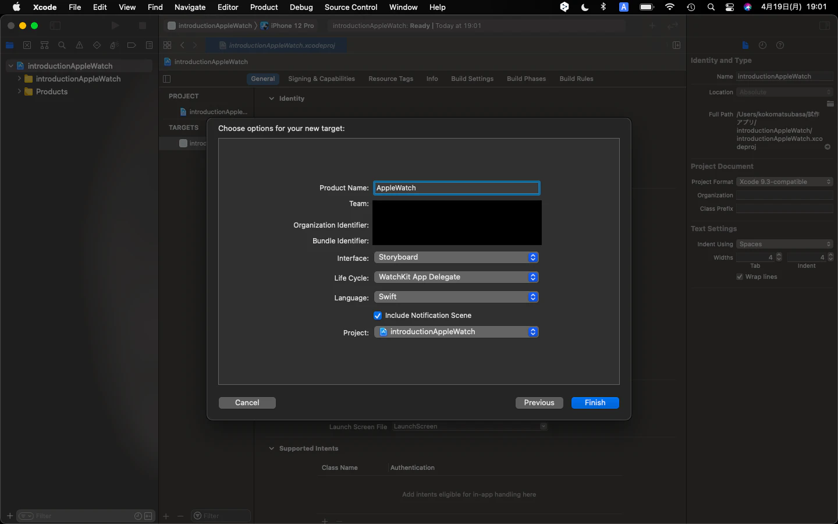Select the Project navigator folder icon

click(9, 45)
